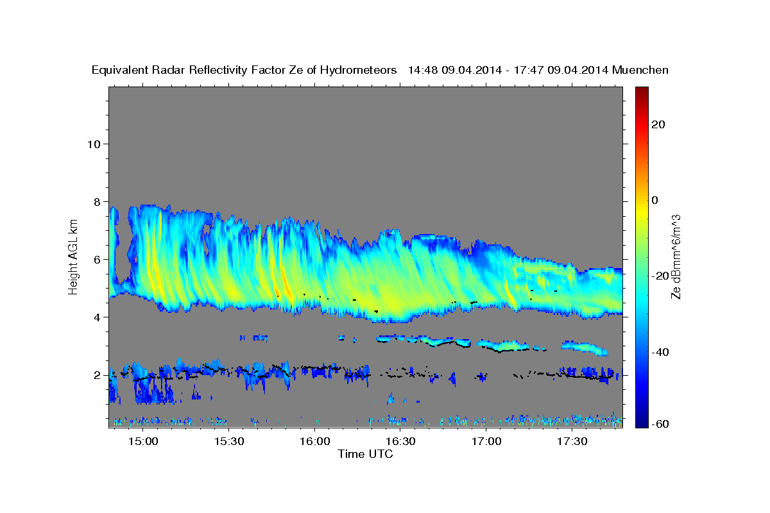Click the main cloud layer near 16:30 at 5 km
The height and width of the screenshot is (513, 770).
point(400,289)
